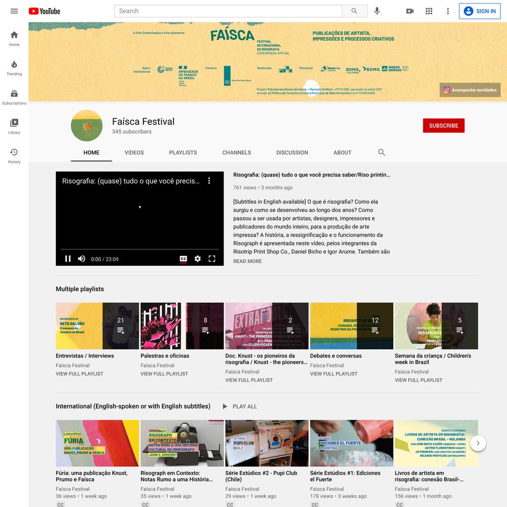View full Debates e conversas playlist

(x=334, y=374)
